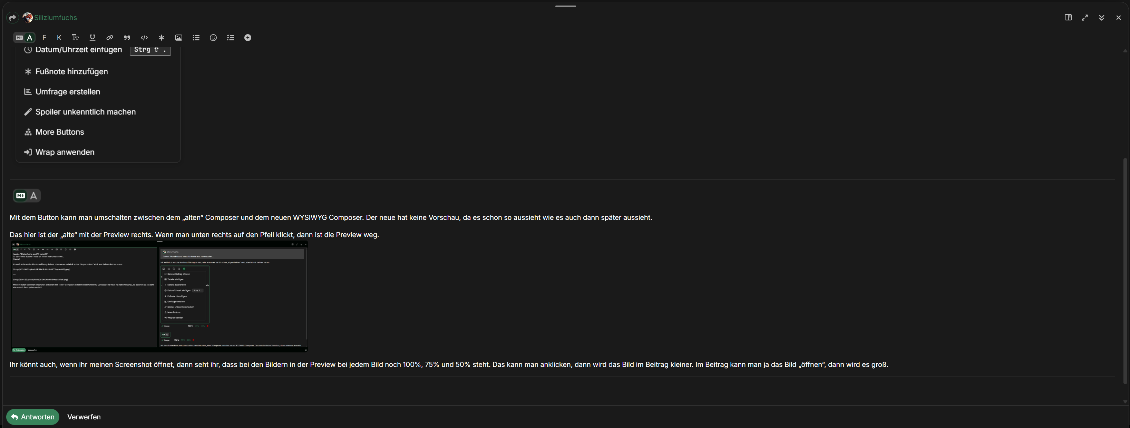The width and height of the screenshot is (1130, 428).
Task: Toggle the side preview panel icon
Action: tap(1068, 18)
